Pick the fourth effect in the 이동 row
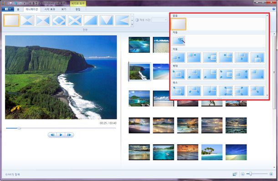 click(226, 57)
